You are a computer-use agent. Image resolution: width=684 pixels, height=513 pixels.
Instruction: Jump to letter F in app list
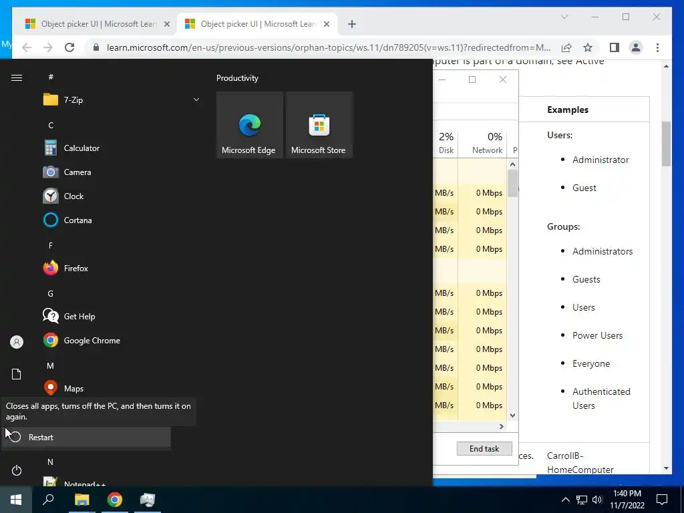[x=51, y=245]
